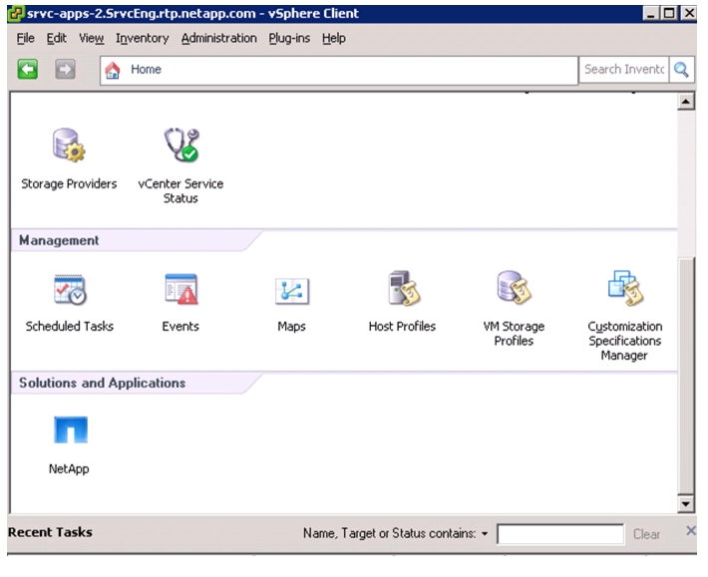Open Host Profiles icon

point(403,289)
